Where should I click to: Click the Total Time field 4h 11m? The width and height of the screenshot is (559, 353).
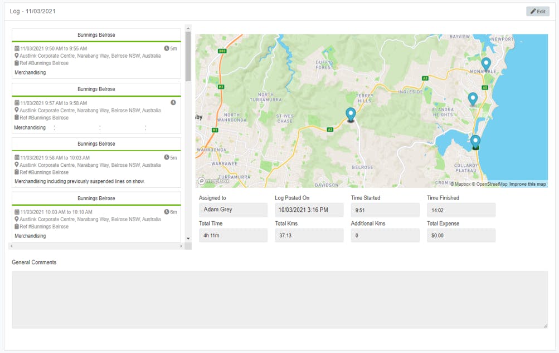(233, 235)
